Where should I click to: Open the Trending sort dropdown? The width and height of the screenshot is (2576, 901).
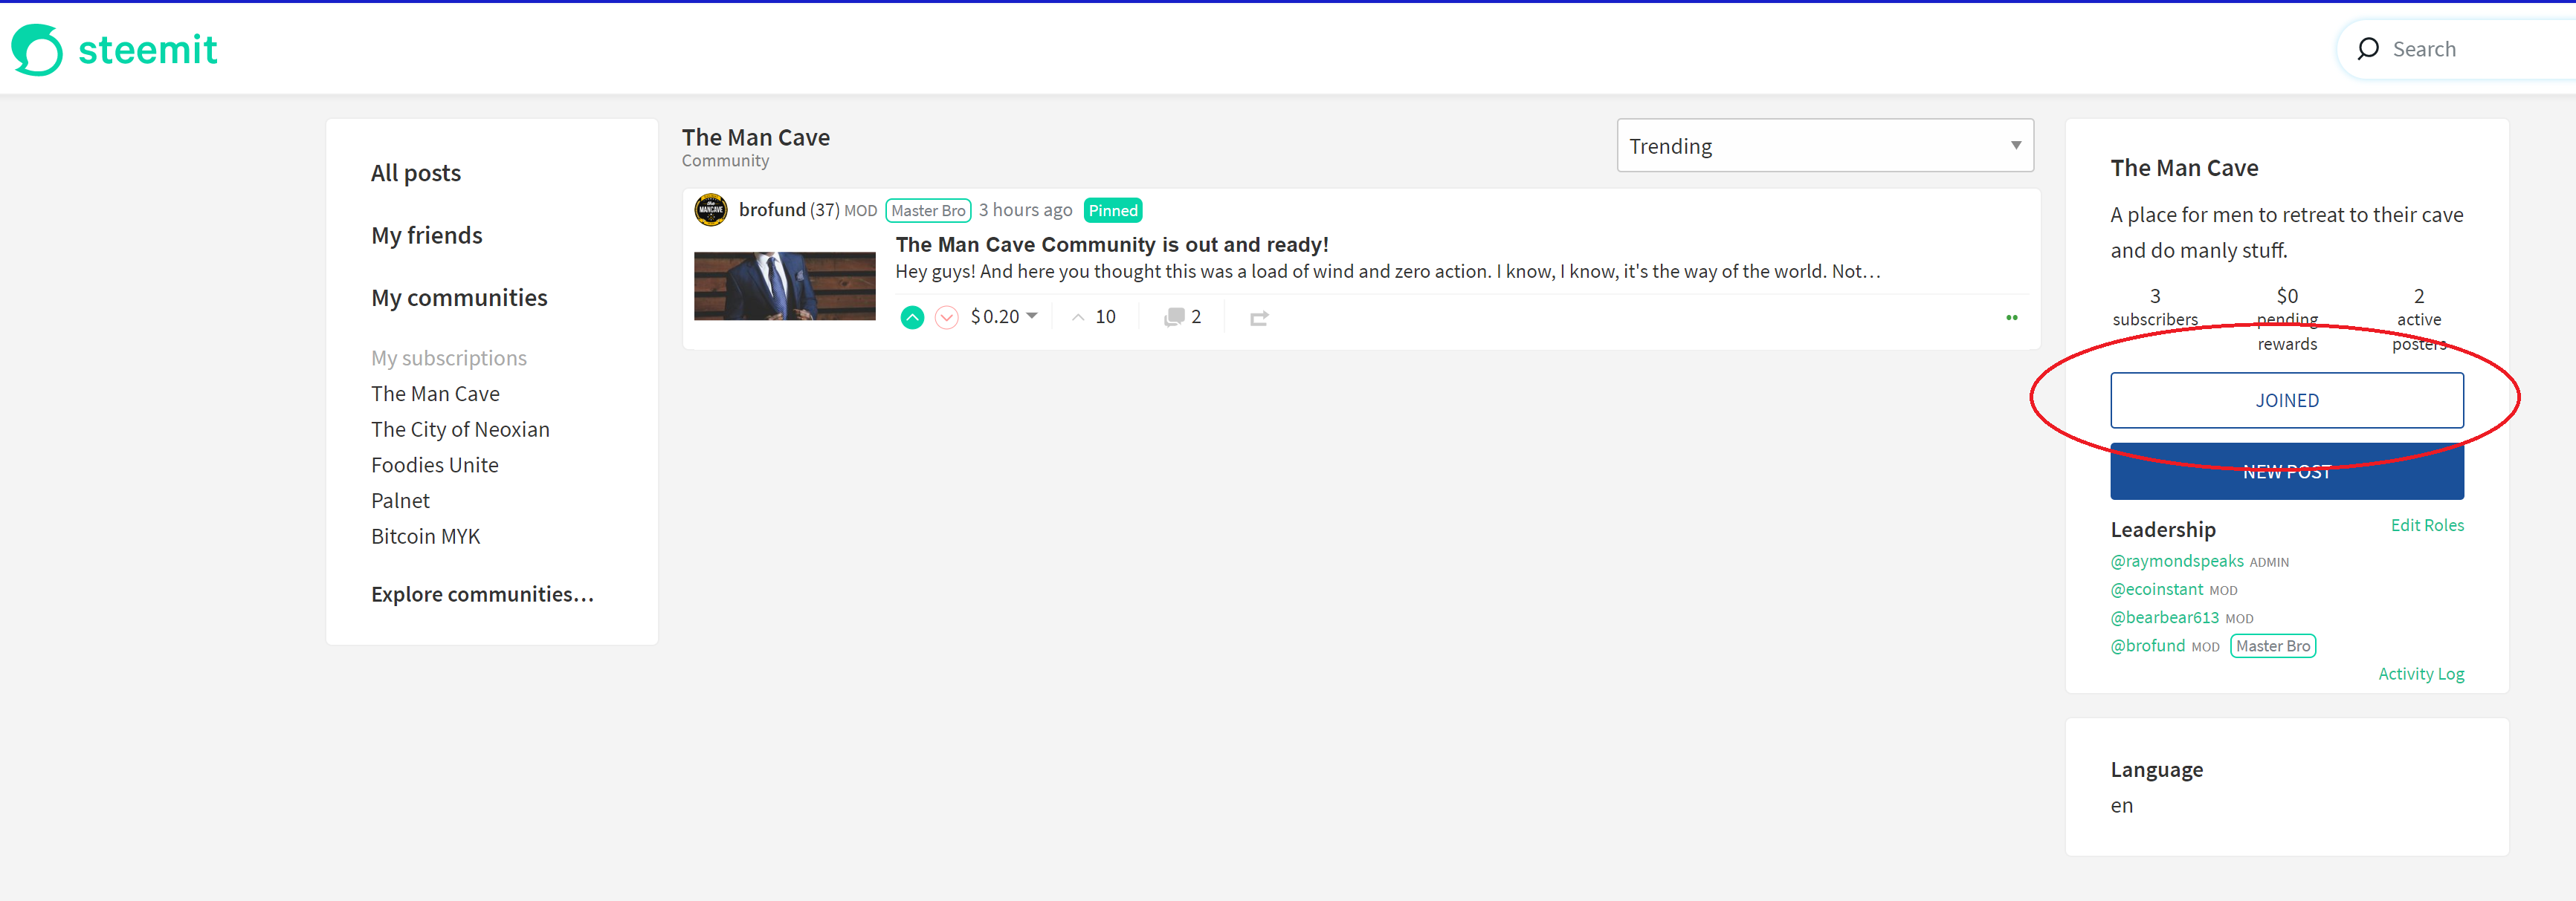[x=1824, y=146]
